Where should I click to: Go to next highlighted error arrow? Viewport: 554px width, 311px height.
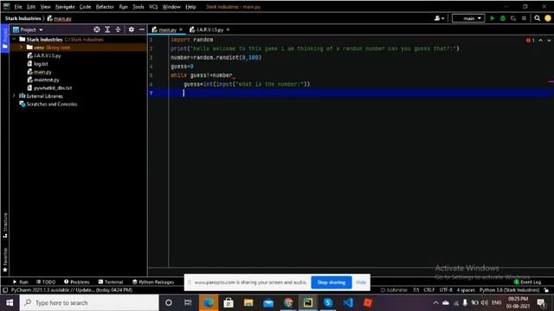pyautogui.click(x=549, y=41)
